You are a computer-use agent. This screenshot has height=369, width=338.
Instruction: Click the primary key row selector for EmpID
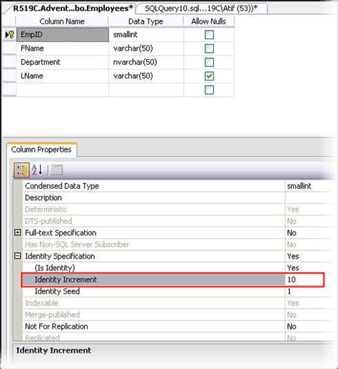pyautogui.click(x=9, y=35)
